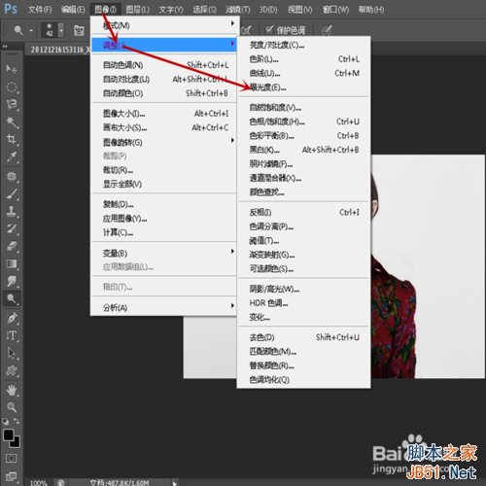Change the screen mode via toolbox icon
Screen dimensions: 486x486
tap(12, 476)
